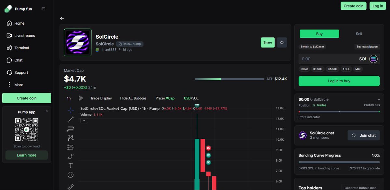
Task: Click the SolCircle chat avatar
Action: pos(303,135)
